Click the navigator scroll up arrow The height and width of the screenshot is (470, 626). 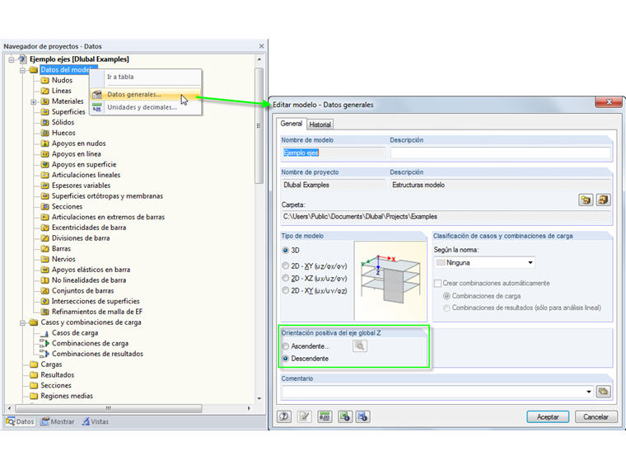259,59
